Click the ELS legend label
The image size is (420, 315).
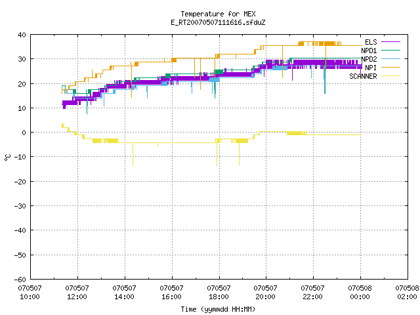(x=371, y=42)
